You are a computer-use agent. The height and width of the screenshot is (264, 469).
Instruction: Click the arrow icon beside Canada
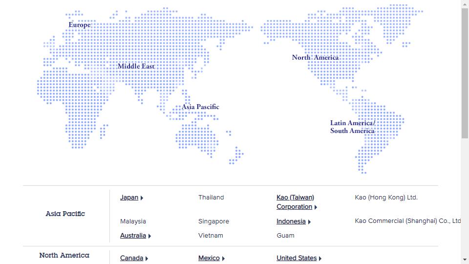pyautogui.click(x=147, y=259)
